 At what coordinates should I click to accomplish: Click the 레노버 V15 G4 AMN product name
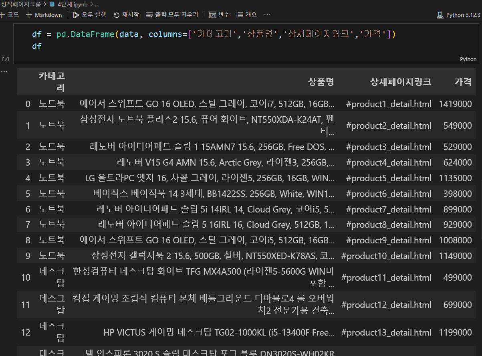(x=226, y=162)
